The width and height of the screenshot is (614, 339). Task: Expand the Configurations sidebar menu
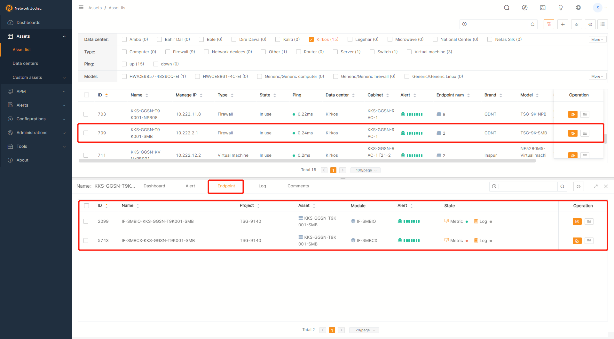point(36,119)
